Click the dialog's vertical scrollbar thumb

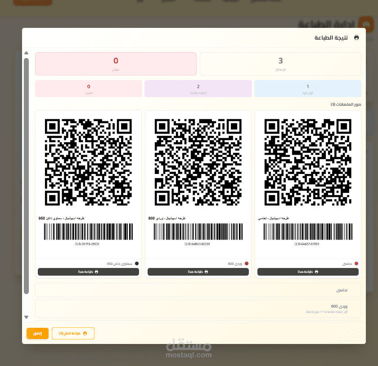click(x=26, y=176)
